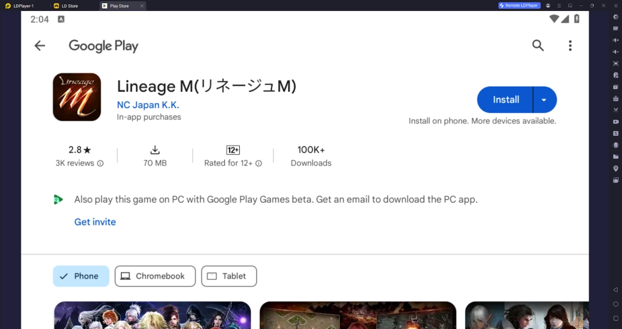622x329 pixels.
Task: Open the three-dot overflow menu
Action: pyautogui.click(x=570, y=46)
